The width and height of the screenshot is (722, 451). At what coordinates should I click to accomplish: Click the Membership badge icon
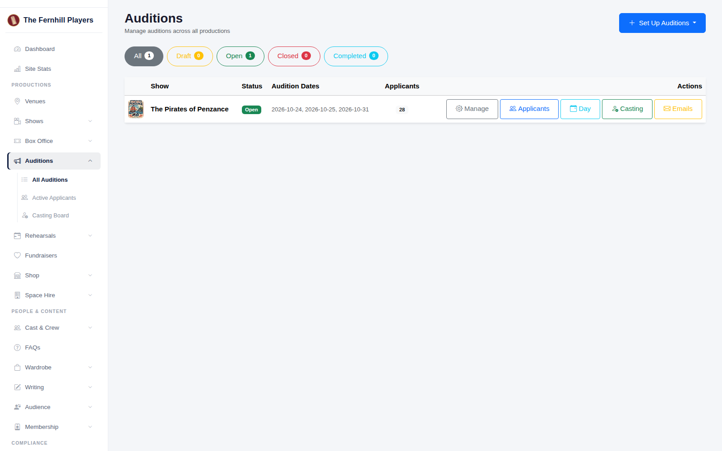click(17, 427)
